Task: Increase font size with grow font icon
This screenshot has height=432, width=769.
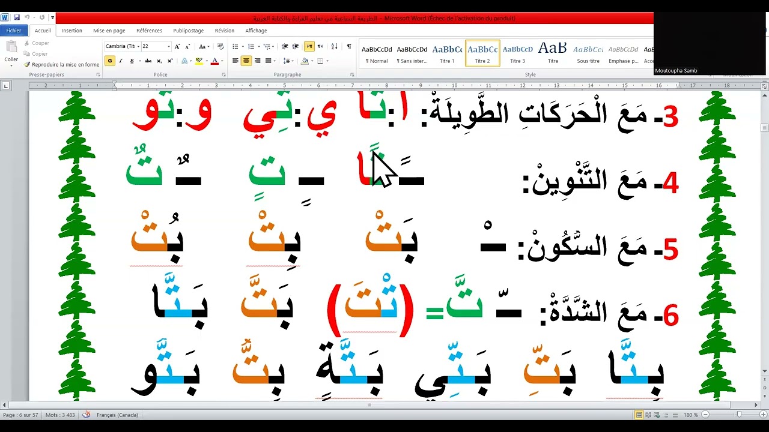Action: (177, 46)
